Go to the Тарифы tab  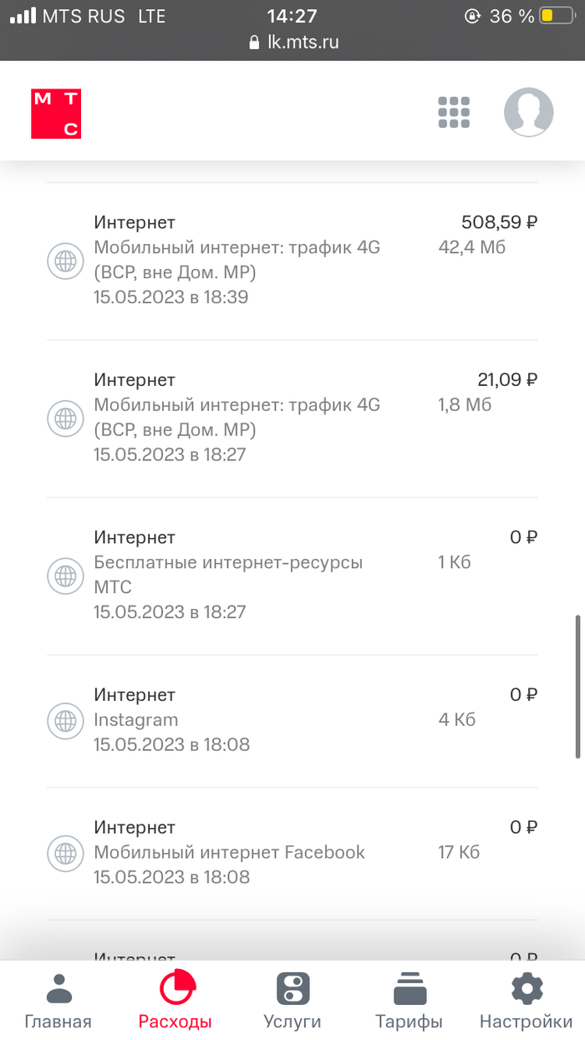tap(409, 1000)
